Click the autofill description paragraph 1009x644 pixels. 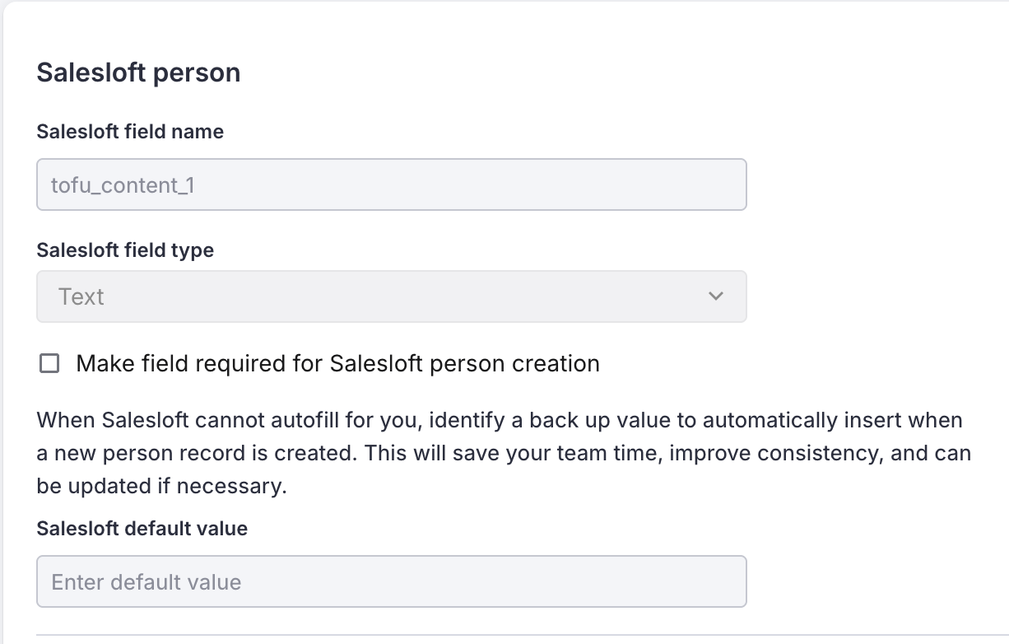pyautogui.click(x=503, y=452)
